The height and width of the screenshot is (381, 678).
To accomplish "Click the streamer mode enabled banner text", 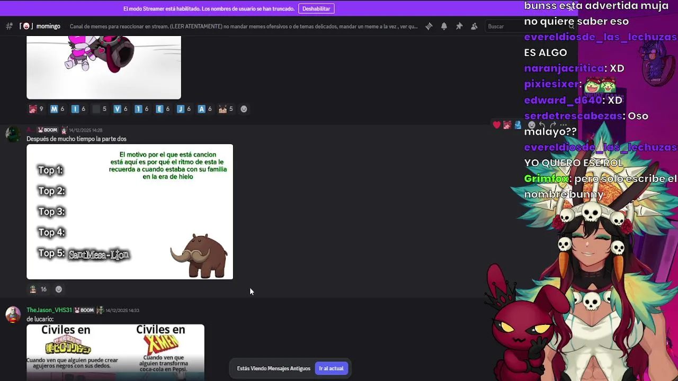I will click(x=209, y=8).
